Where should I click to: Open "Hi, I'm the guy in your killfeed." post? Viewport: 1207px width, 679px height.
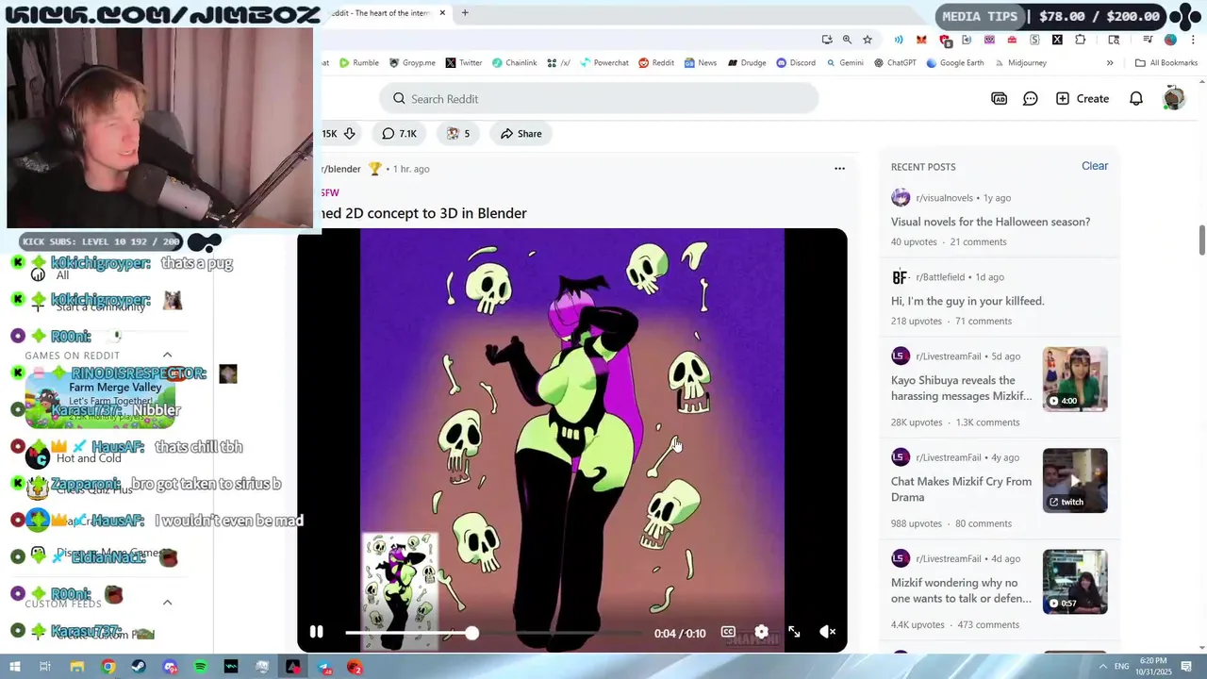tap(967, 301)
